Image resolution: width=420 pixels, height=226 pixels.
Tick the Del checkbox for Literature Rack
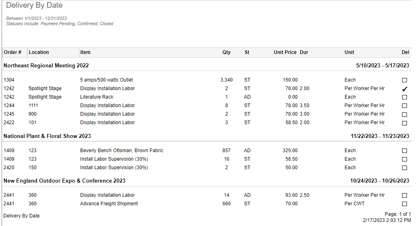[404, 97]
